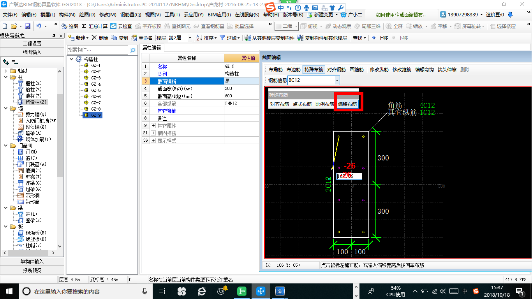Image resolution: width=532 pixels, height=299 pixels.
Task: Open Windows Task View icon on taskbar
Action: (x=162, y=291)
